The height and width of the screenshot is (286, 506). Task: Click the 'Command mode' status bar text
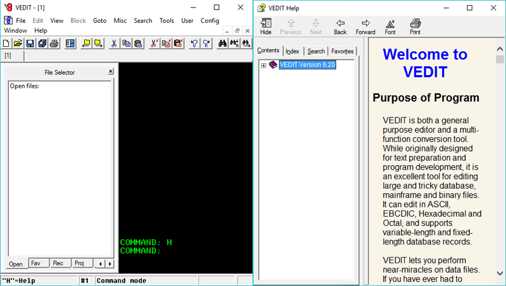click(121, 281)
